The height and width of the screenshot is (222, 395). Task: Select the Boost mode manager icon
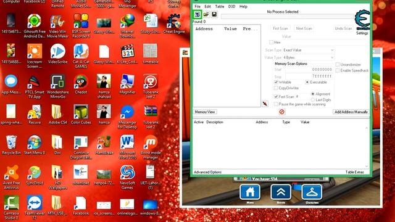point(151,147)
